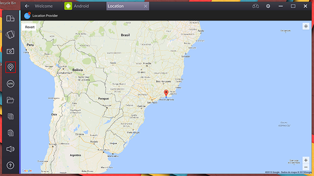
Task: Click the Google map copyright text
Action: pyautogui.click(x=288, y=172)
